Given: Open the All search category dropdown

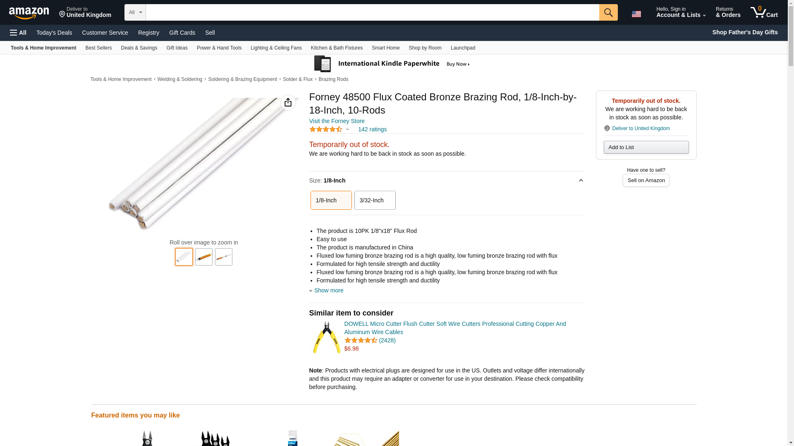Looking at the screenshot, I should 135,12.
